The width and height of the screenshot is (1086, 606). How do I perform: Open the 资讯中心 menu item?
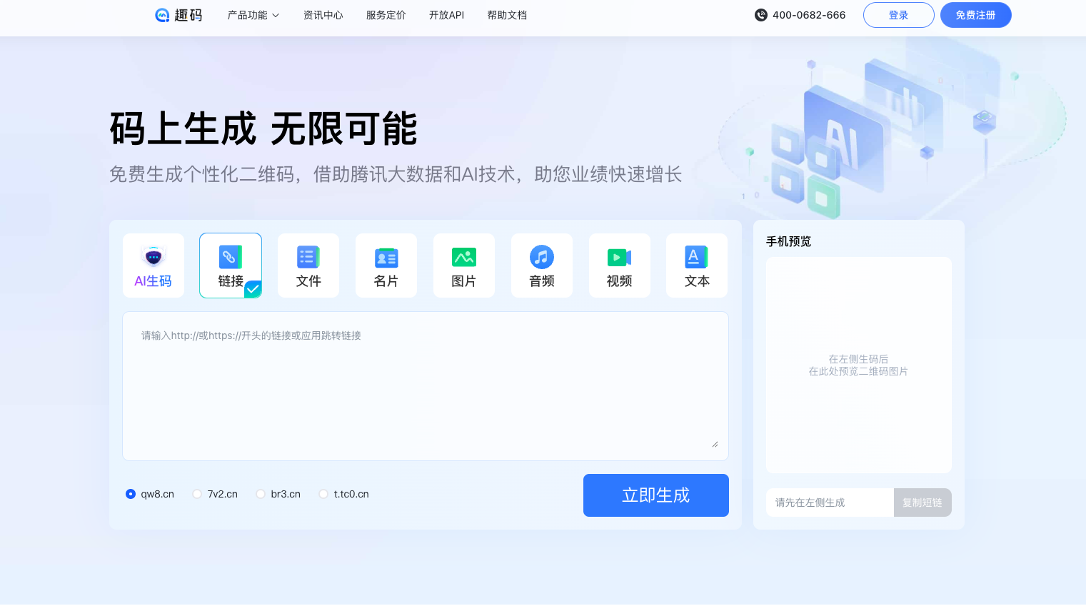[x=323, y=14]
